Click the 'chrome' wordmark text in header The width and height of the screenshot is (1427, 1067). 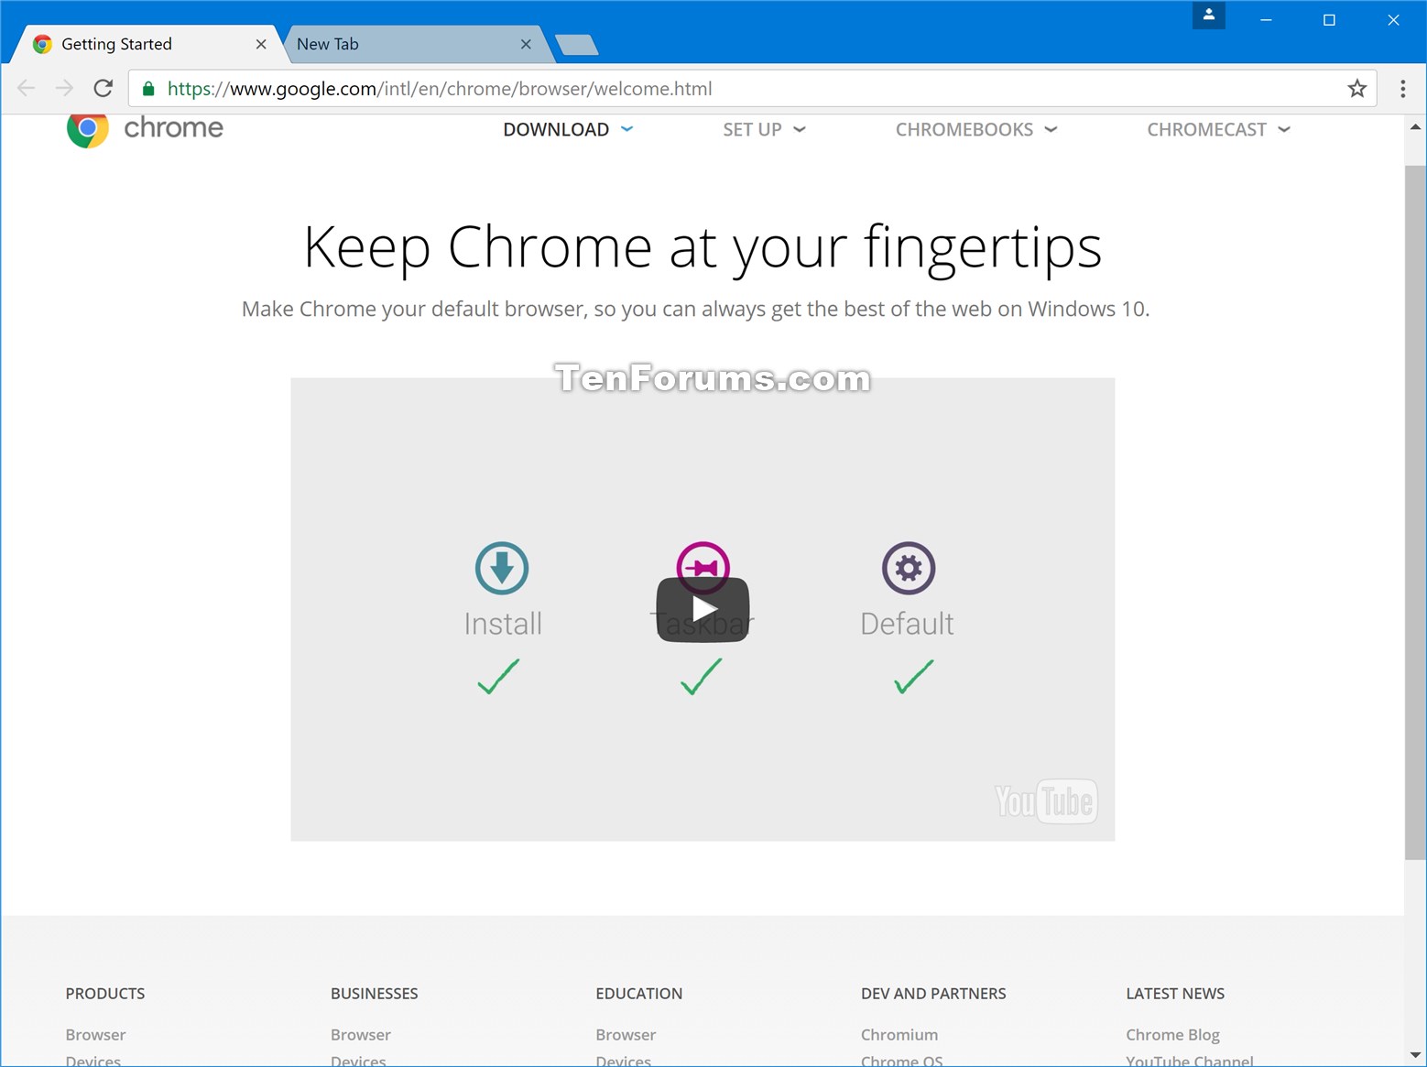pyautogui.click(x=173, y=127)
